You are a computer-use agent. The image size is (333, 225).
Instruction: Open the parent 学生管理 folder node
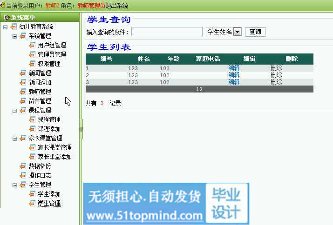40,185
